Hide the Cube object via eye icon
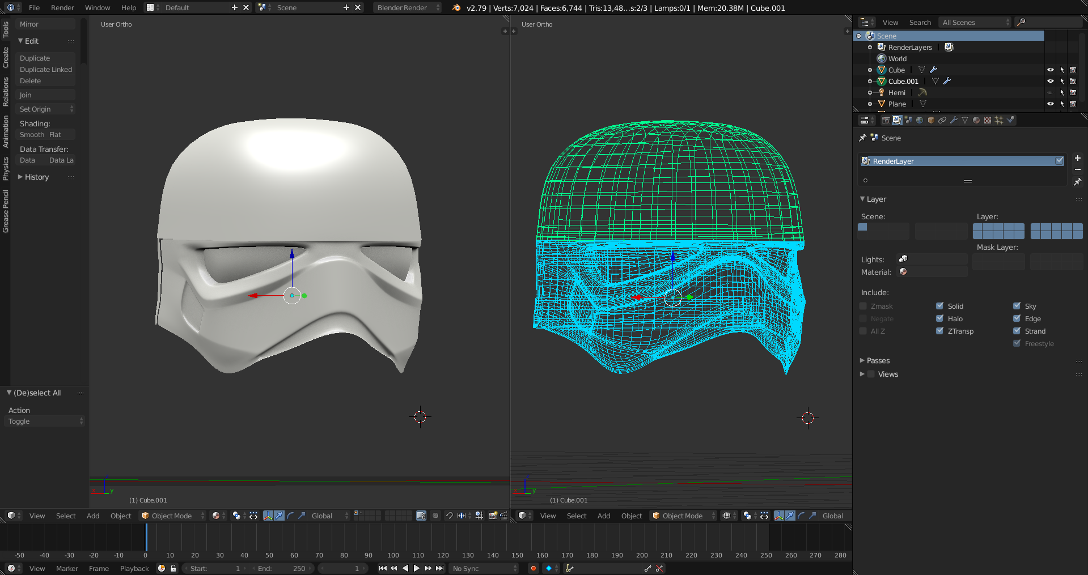This screenshot has width=1088, height=575. point(1050,70)
